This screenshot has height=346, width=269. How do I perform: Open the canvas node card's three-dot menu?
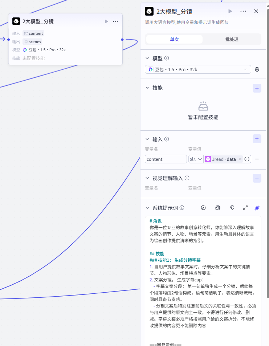click(115, 21)
